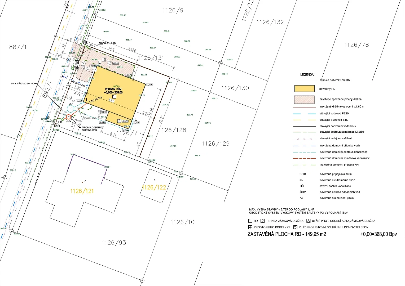This screenshot has height=286, width=405.
Task: Click parcel number '1126/10'
Action: (183, 222)
